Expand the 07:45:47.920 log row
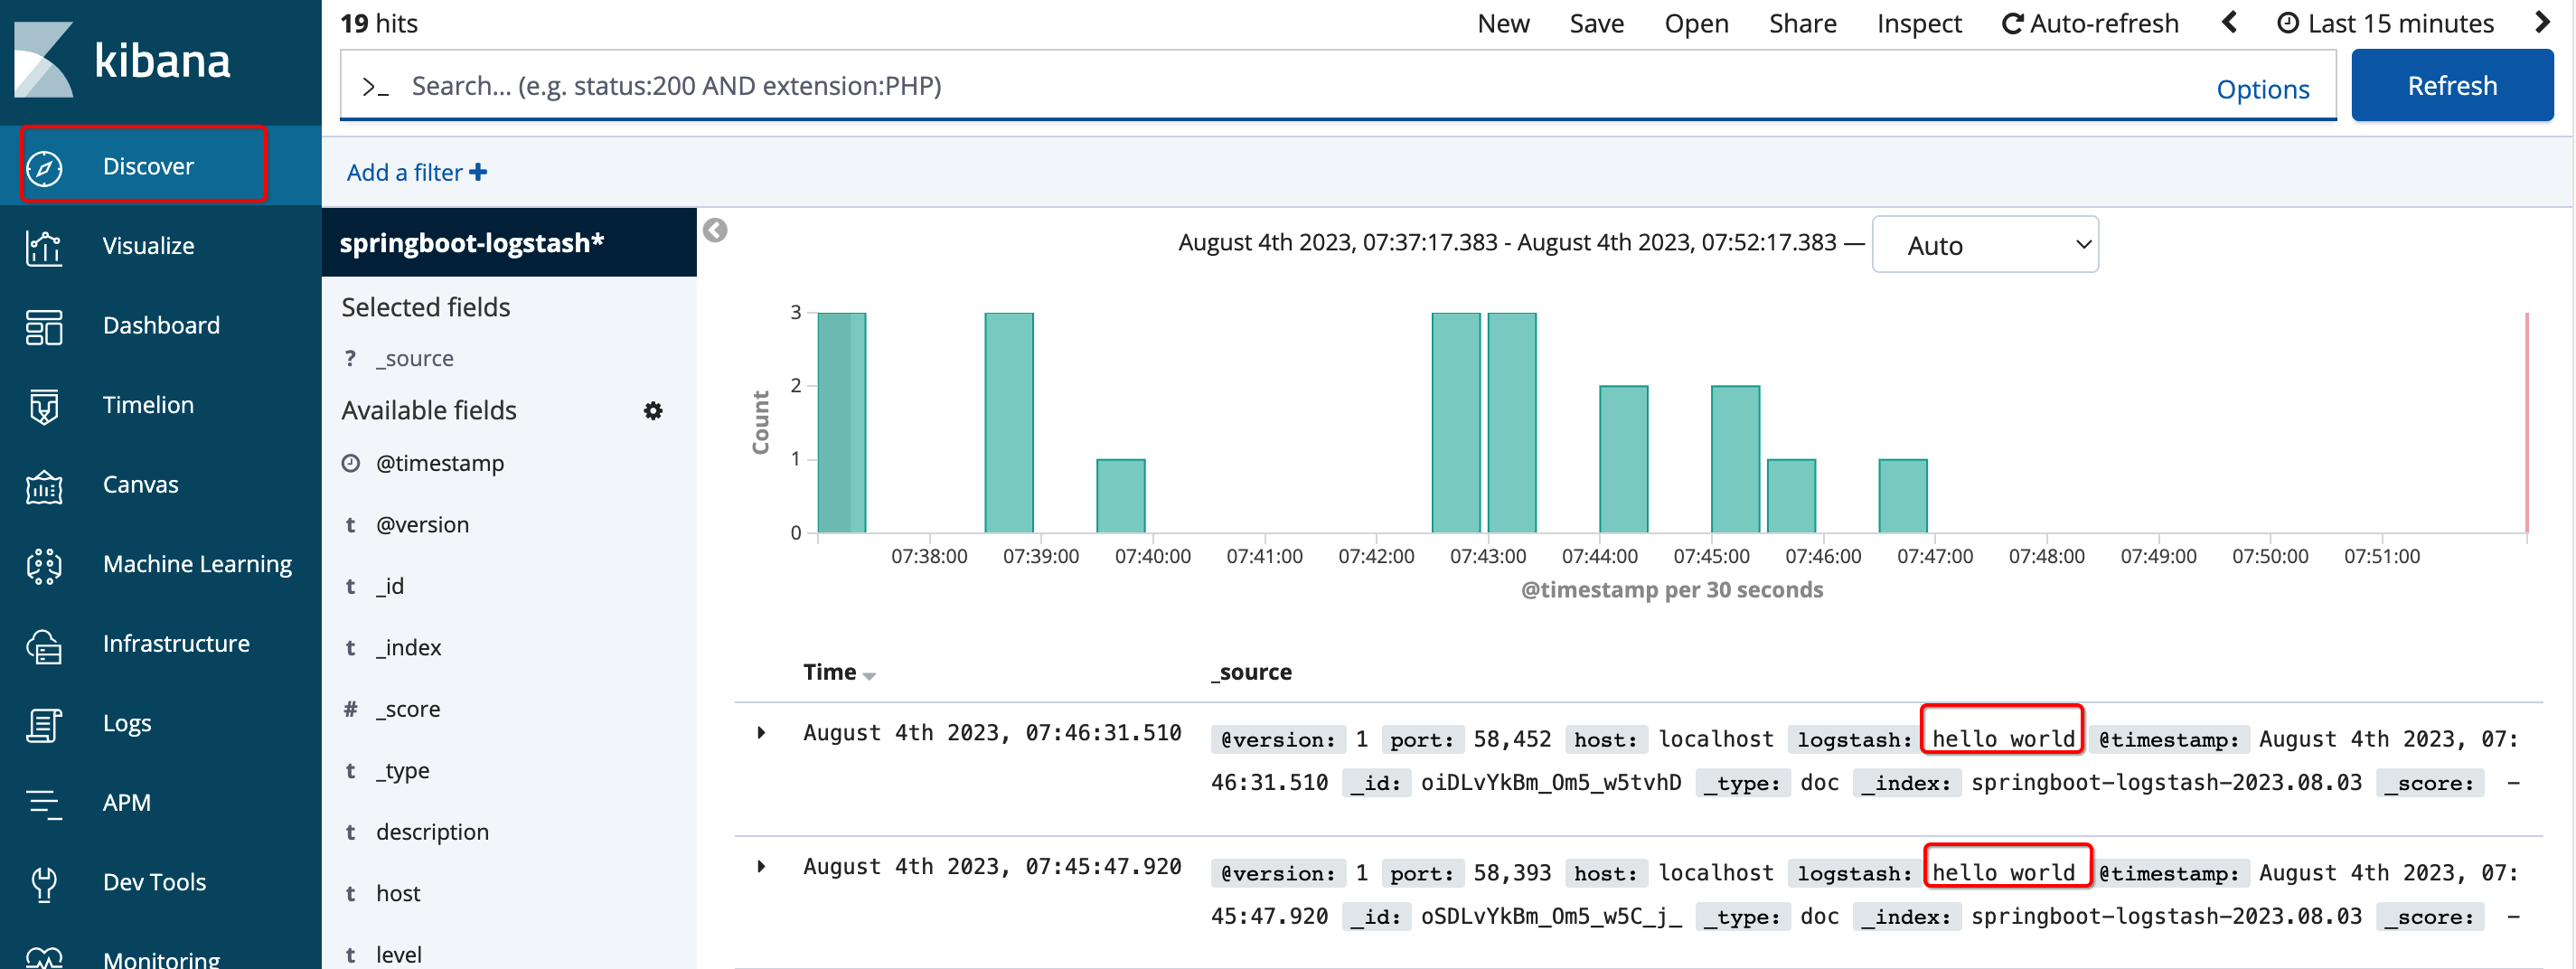Image resolution: width=2576 pixels, height=969 pixels. coord(762,867)
